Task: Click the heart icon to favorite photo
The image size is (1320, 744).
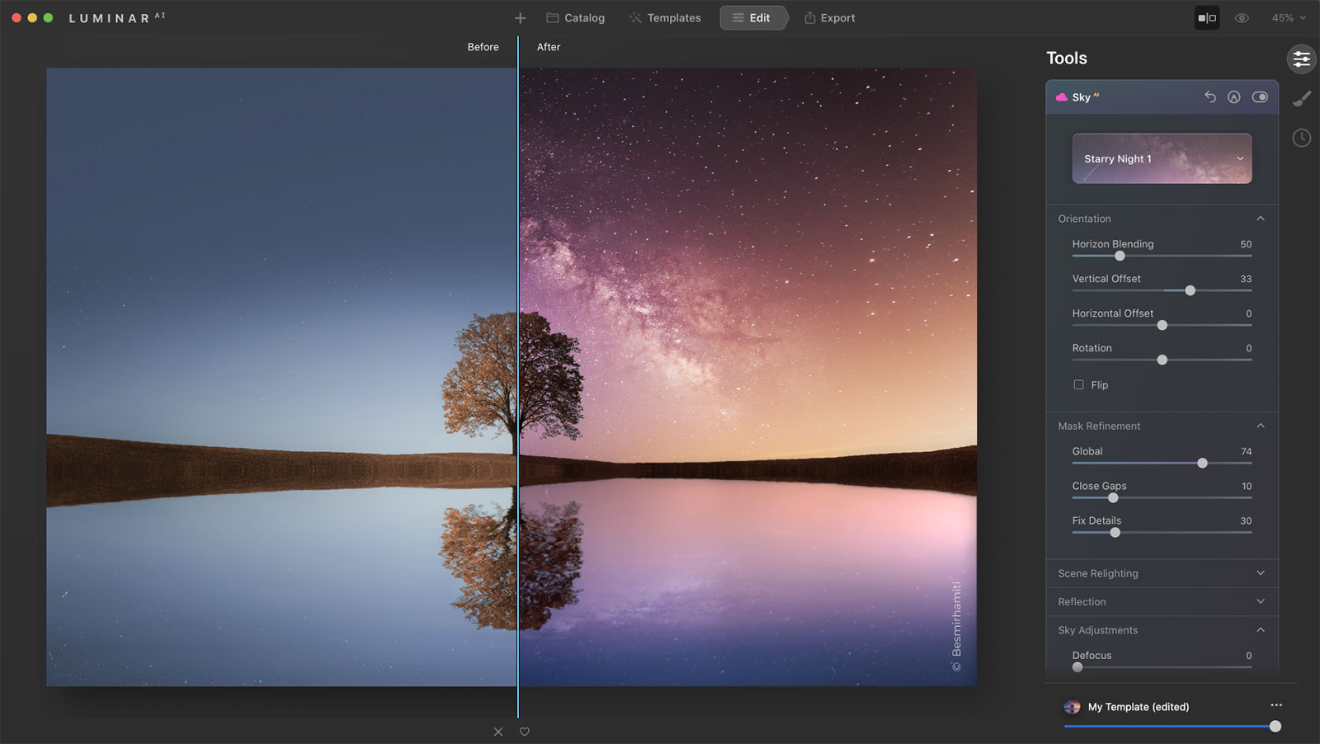Action: [525, 732]
